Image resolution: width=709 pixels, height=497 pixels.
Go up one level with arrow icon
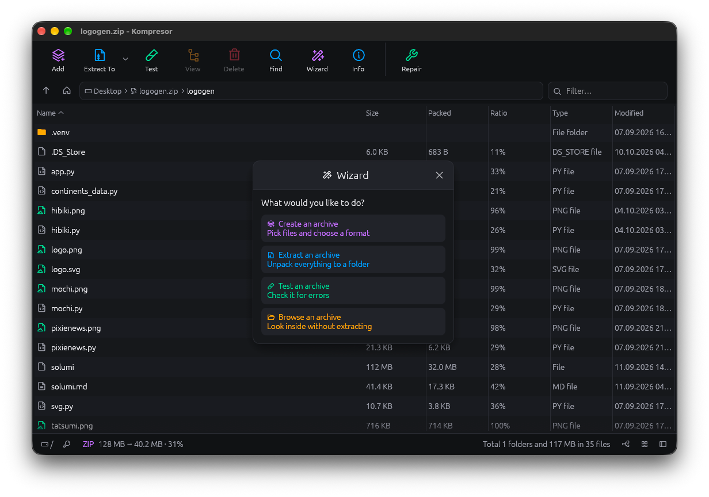(46, 91)
